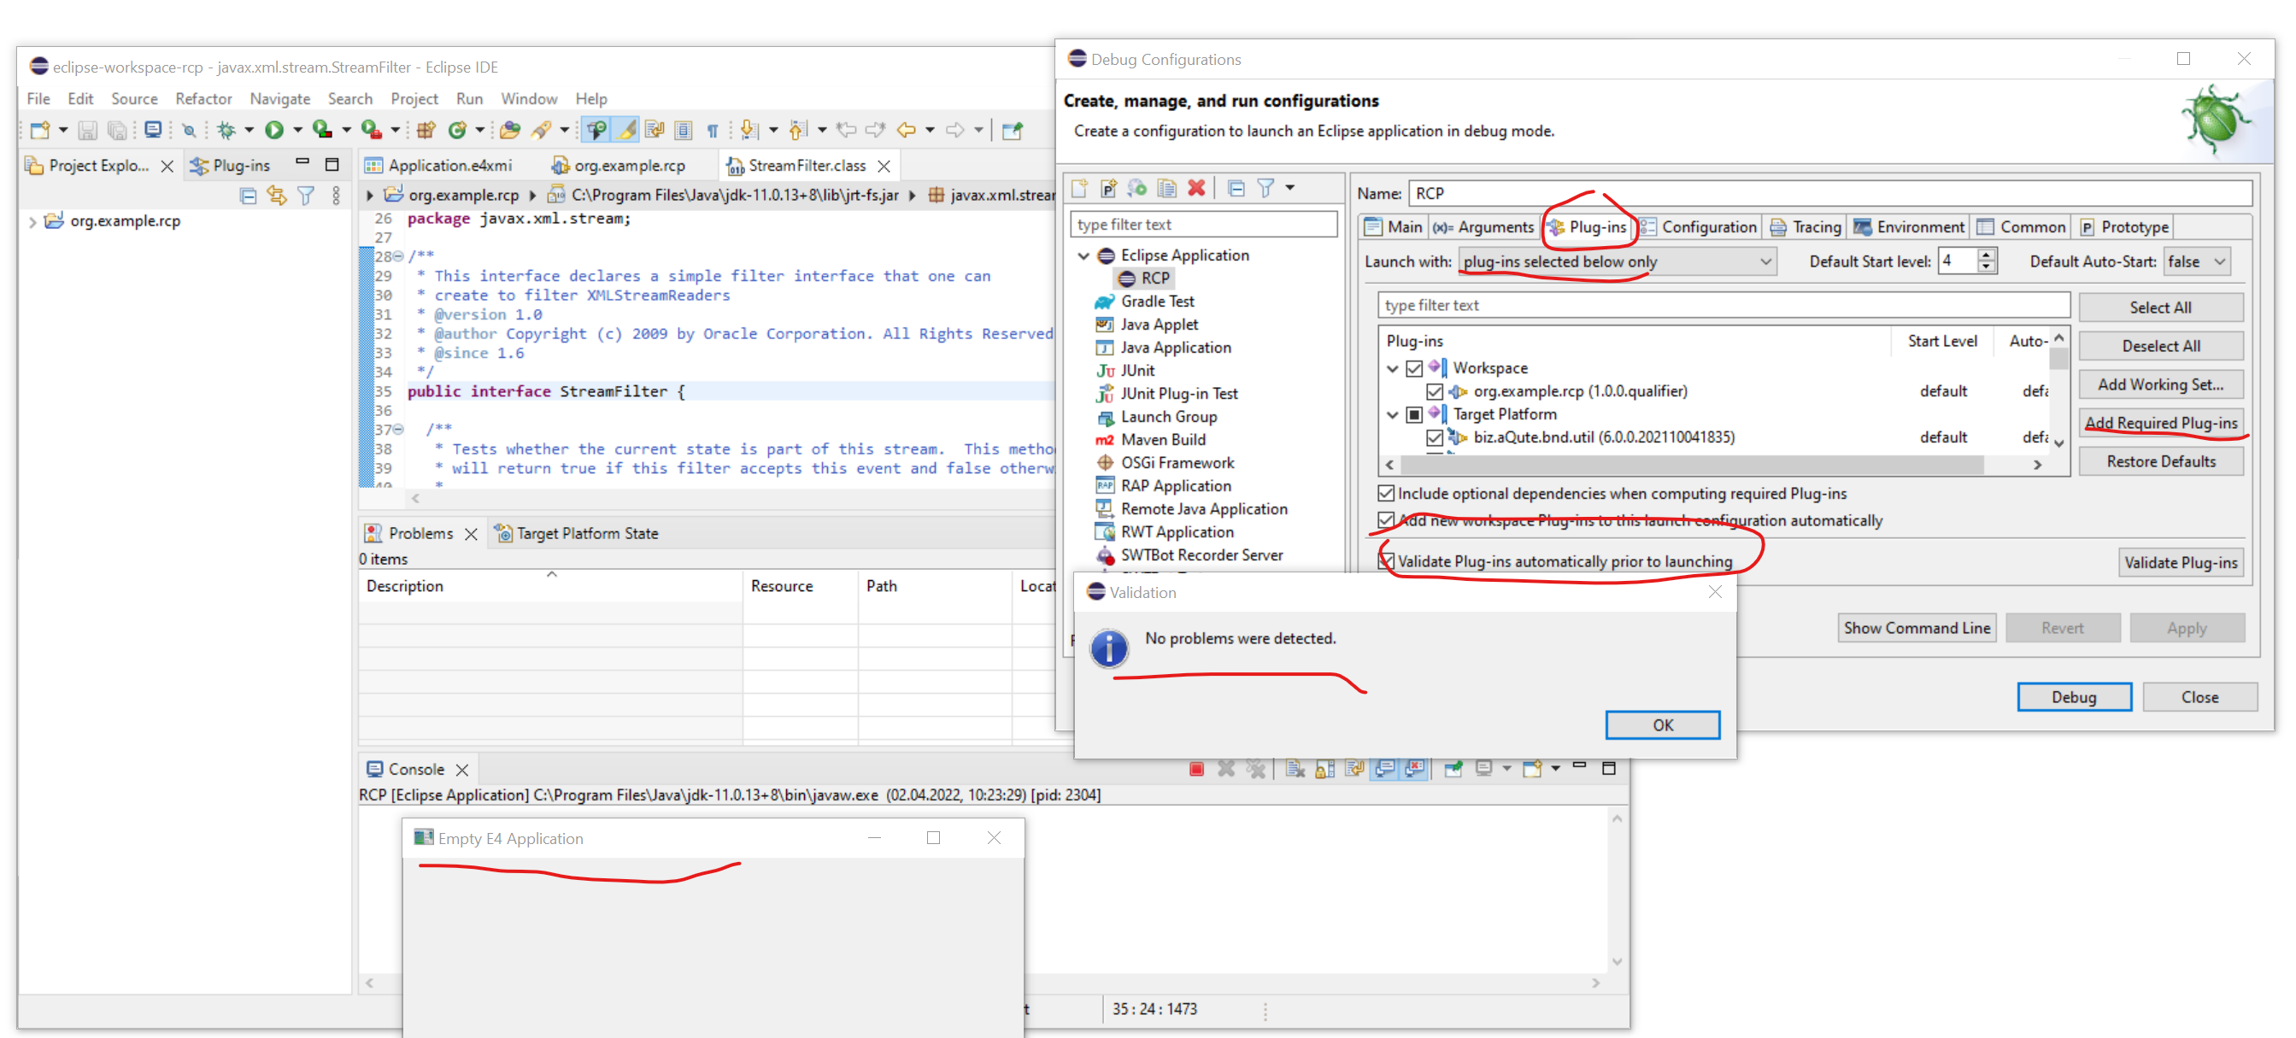Viewport: 2296px width, 1038px height.
Task: Toggle Mark Occurrences highlighter icon
Action: (x=627, y=130)
